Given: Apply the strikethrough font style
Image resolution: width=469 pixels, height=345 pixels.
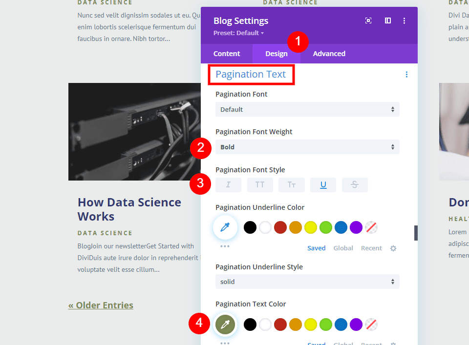Looking at the screenshot, I should 355,184.
